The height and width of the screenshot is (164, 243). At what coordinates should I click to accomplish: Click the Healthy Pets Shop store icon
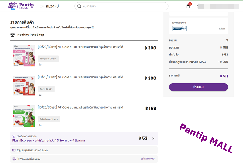coord(12,35)
